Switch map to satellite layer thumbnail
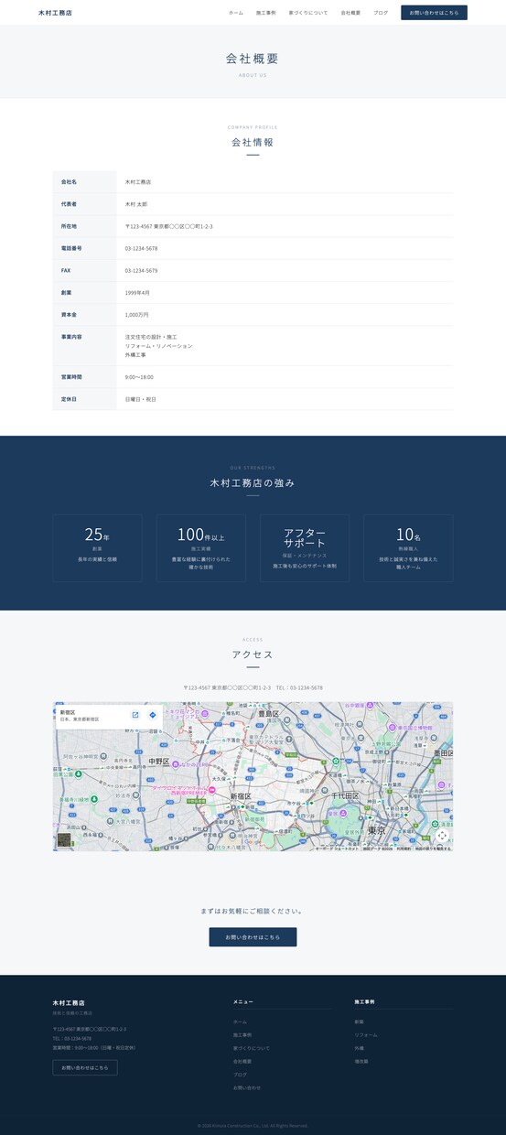The height and width of the screenshot is (1135, 506). [64, 839]
